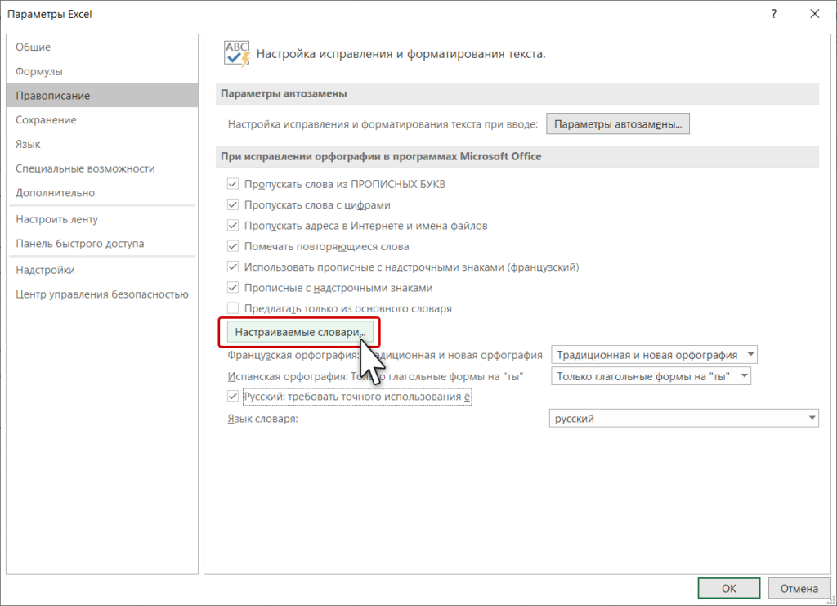Open 'Настроить ленту' page

coord(102,219)
